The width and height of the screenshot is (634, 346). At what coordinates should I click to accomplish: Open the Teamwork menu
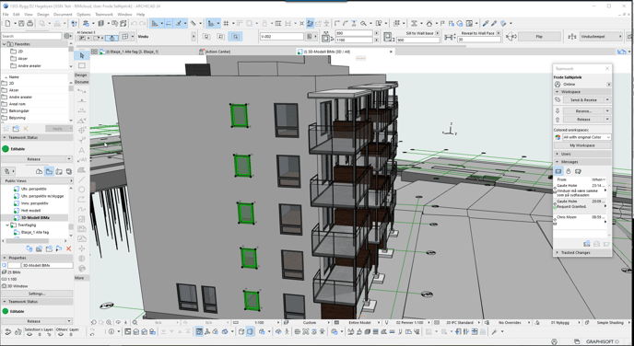point(104,14)
